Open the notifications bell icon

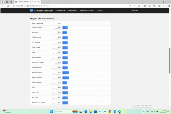pos(168,111)
